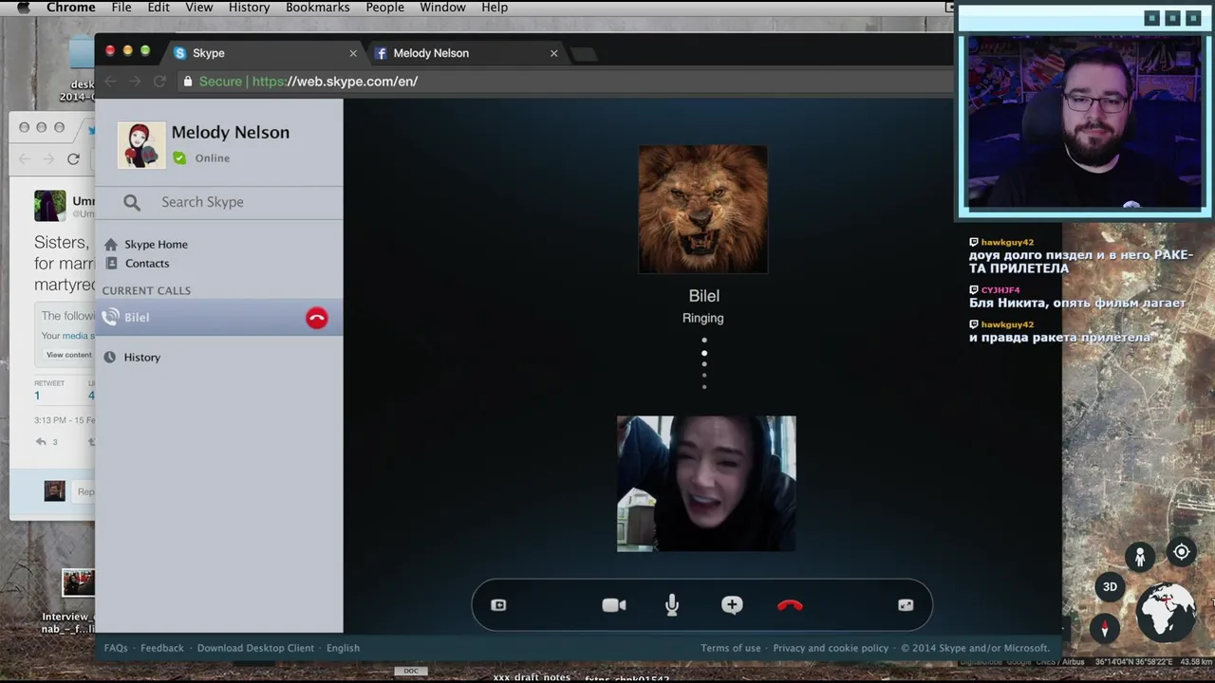The height and width of the screenshot is (683, 1215).
Task: Open the View menu
Action: 198,8
